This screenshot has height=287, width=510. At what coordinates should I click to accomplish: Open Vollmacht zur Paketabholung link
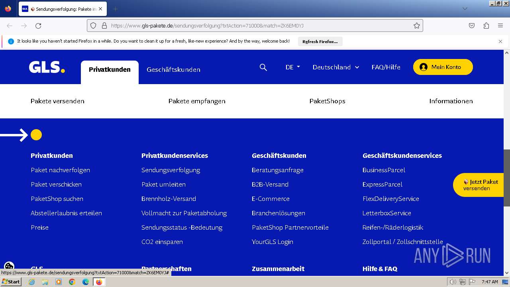[x=184, y=213]
